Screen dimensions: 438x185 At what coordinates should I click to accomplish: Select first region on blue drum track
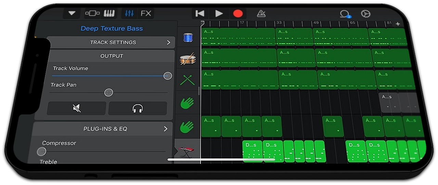(x=239, y=37)
